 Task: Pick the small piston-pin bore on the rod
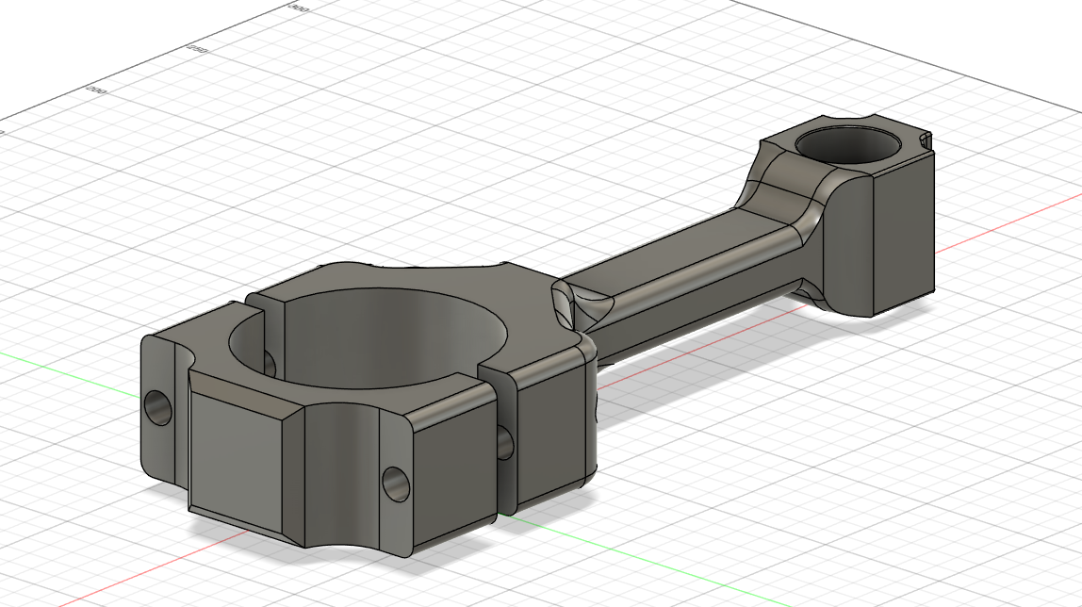click(848, 144)
